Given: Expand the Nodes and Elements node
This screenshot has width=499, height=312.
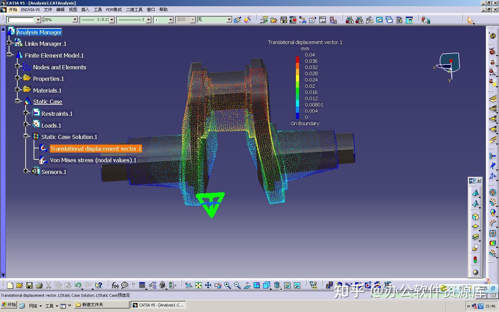Looking at the screenshot, I should click(x=17, y=66).
